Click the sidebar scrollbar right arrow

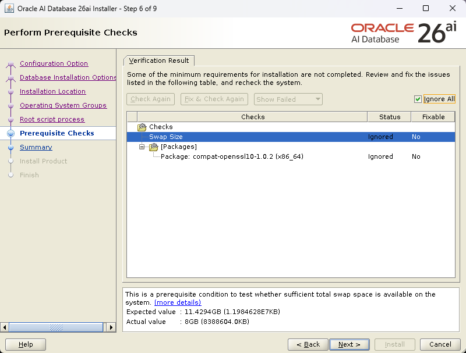111,327
